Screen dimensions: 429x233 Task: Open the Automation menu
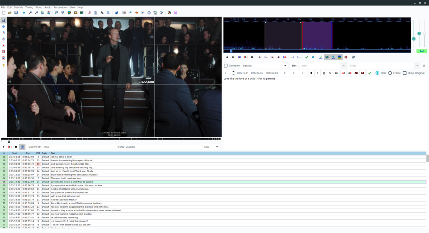[60, 7]
